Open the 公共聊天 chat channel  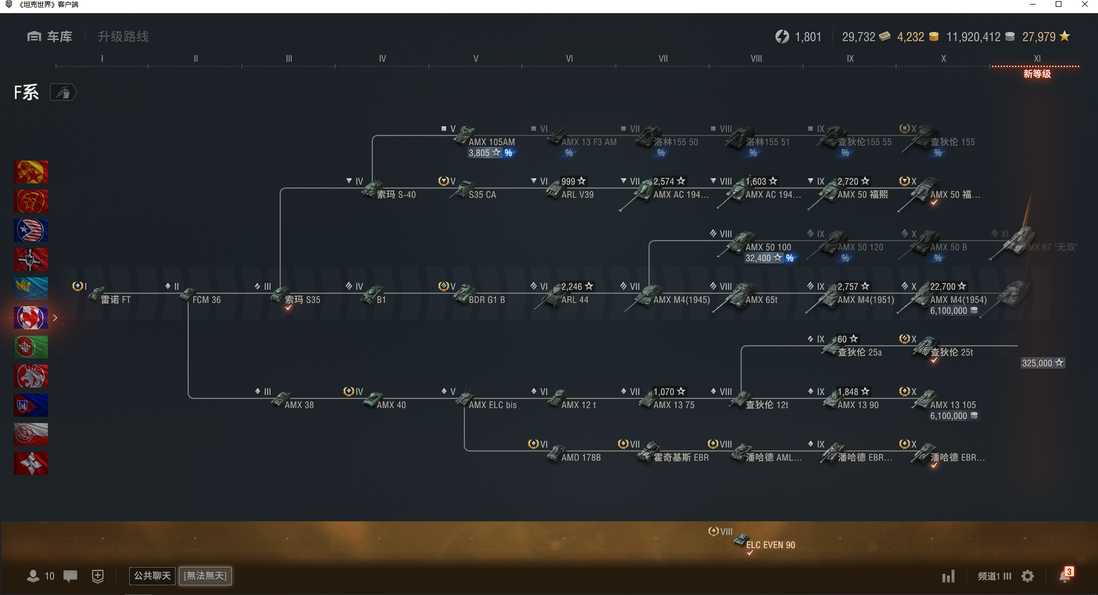tap(152, 576)
